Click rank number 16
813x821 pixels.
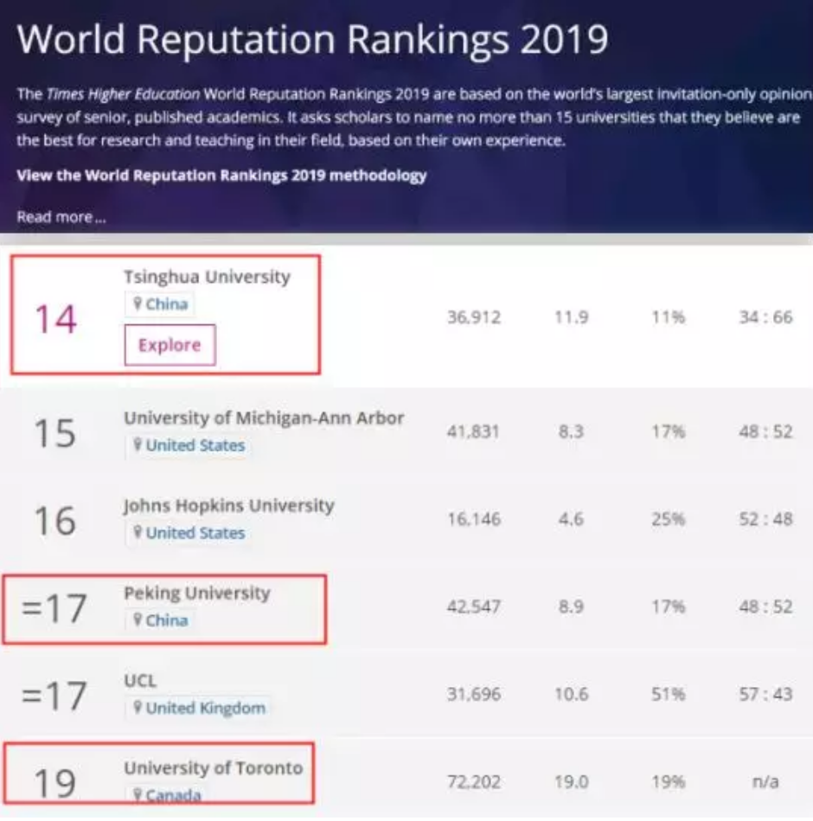(x=54, y=520)
